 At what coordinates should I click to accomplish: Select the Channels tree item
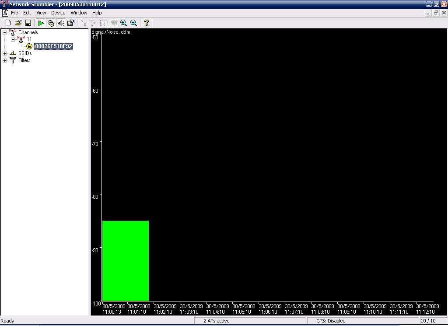click(x=28, y=32)
